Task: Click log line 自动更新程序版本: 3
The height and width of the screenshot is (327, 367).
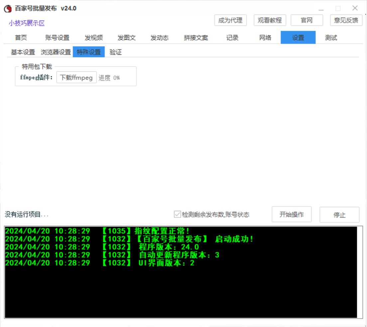Action: [x=112, y=255]
